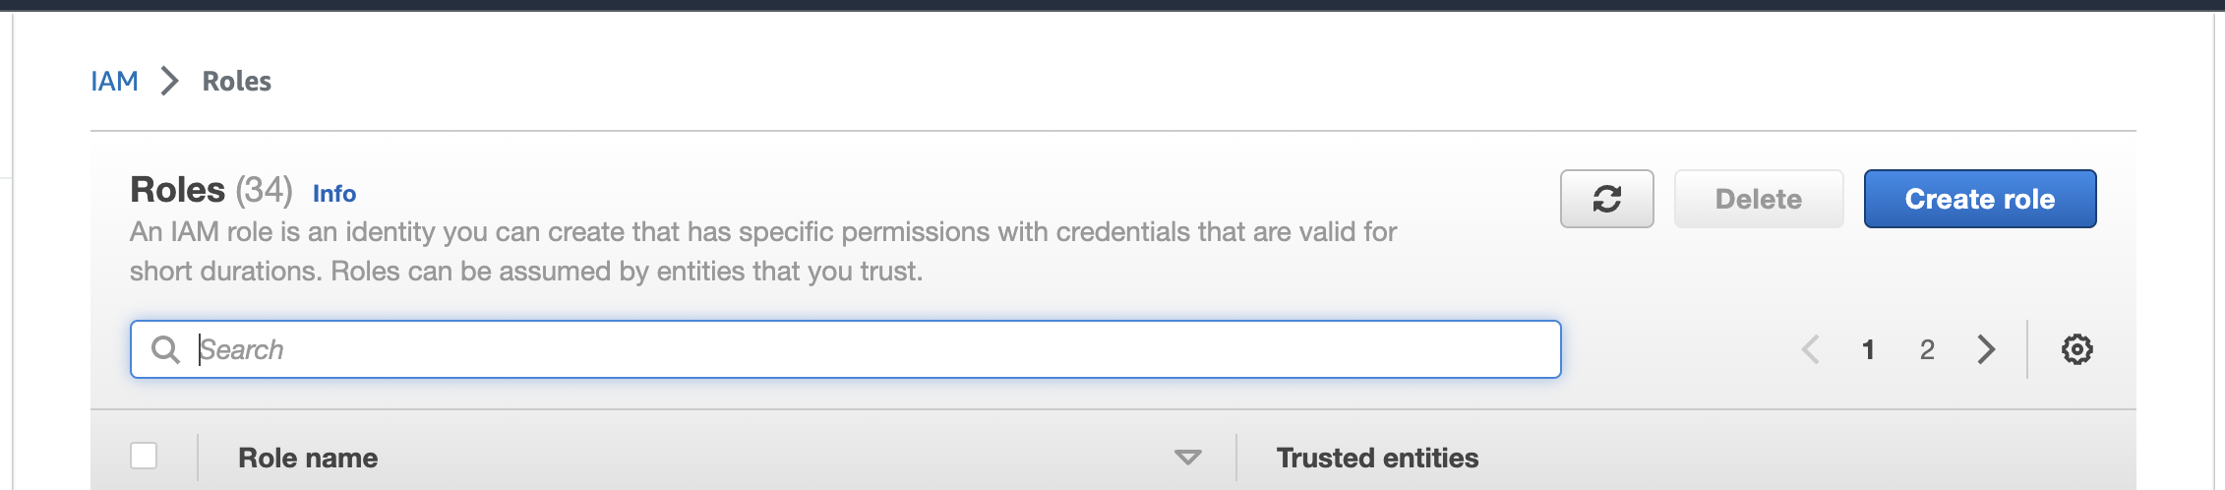Screen dimensions: 2225x490
Task: Click the refresh roles icon button
Action: [x=1606, y=199]
